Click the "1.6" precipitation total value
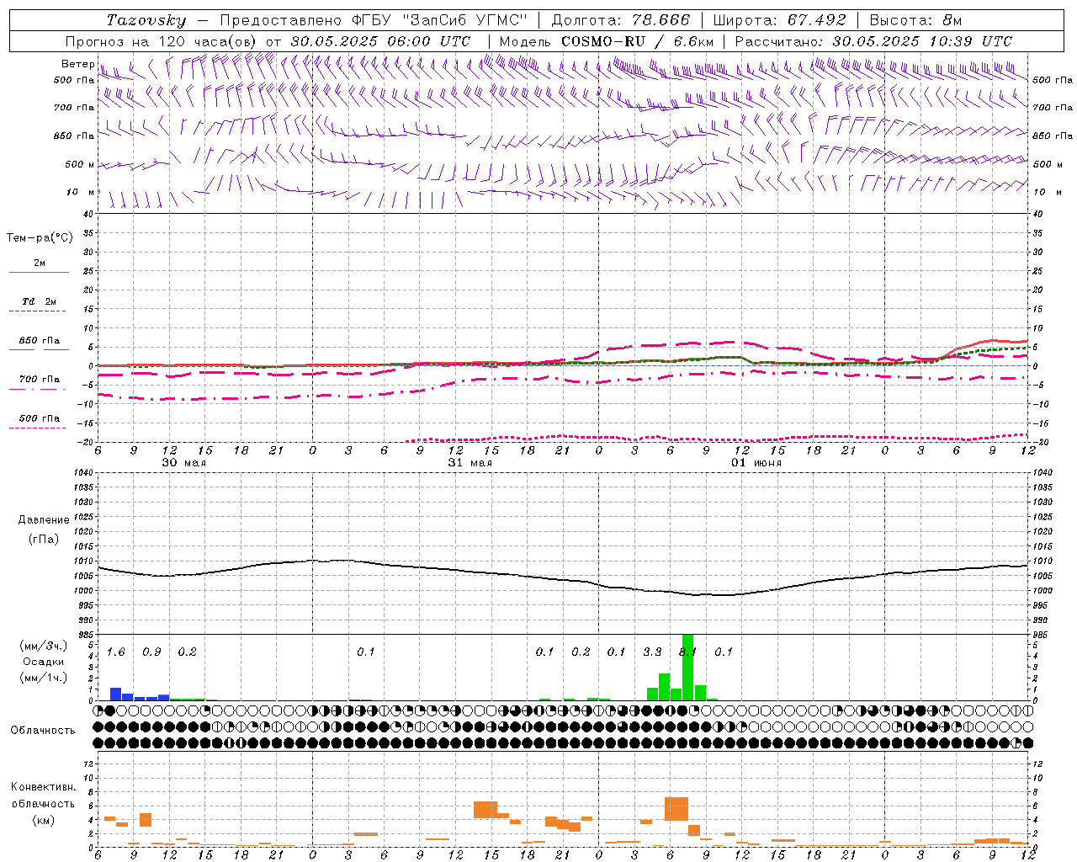 click(x=115, y=652)
